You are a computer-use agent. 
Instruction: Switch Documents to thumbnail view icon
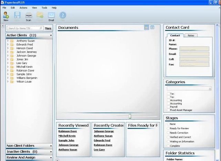click(147, 27)
